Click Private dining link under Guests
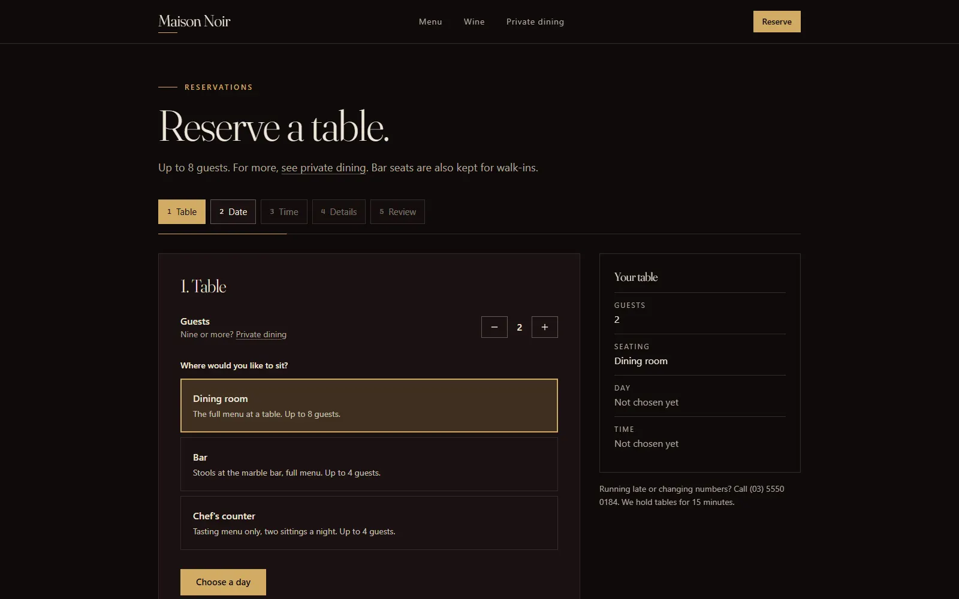Image resolution: width=959 pixels, height=599 pixels. click(261, 334)
